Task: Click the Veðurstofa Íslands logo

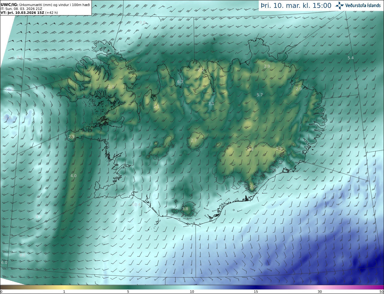Action: [358, 5]
